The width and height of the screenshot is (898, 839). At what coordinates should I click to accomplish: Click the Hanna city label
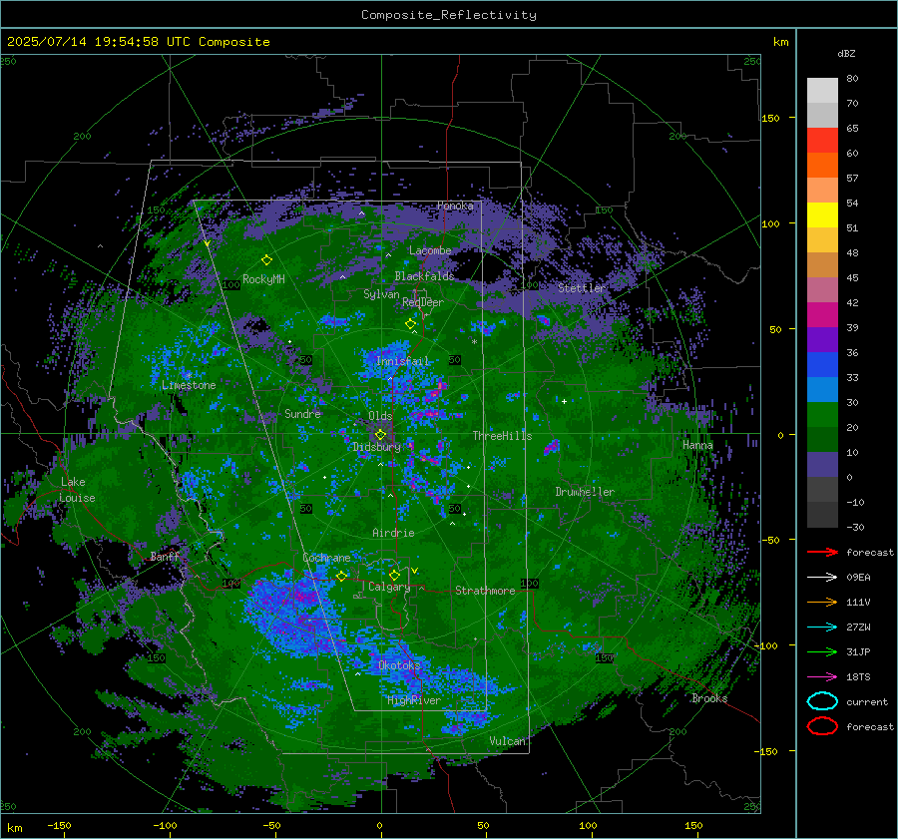click(x=697, y=445)
